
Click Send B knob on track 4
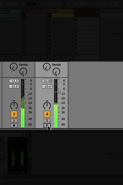click(56, 72)
